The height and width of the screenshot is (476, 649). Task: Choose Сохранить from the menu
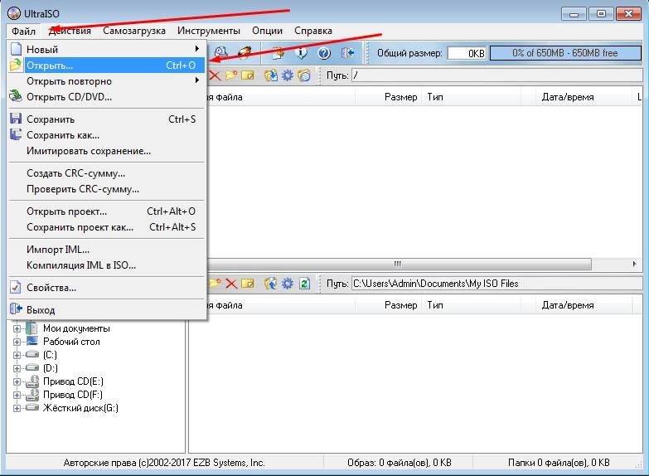(x=106, y=119)
